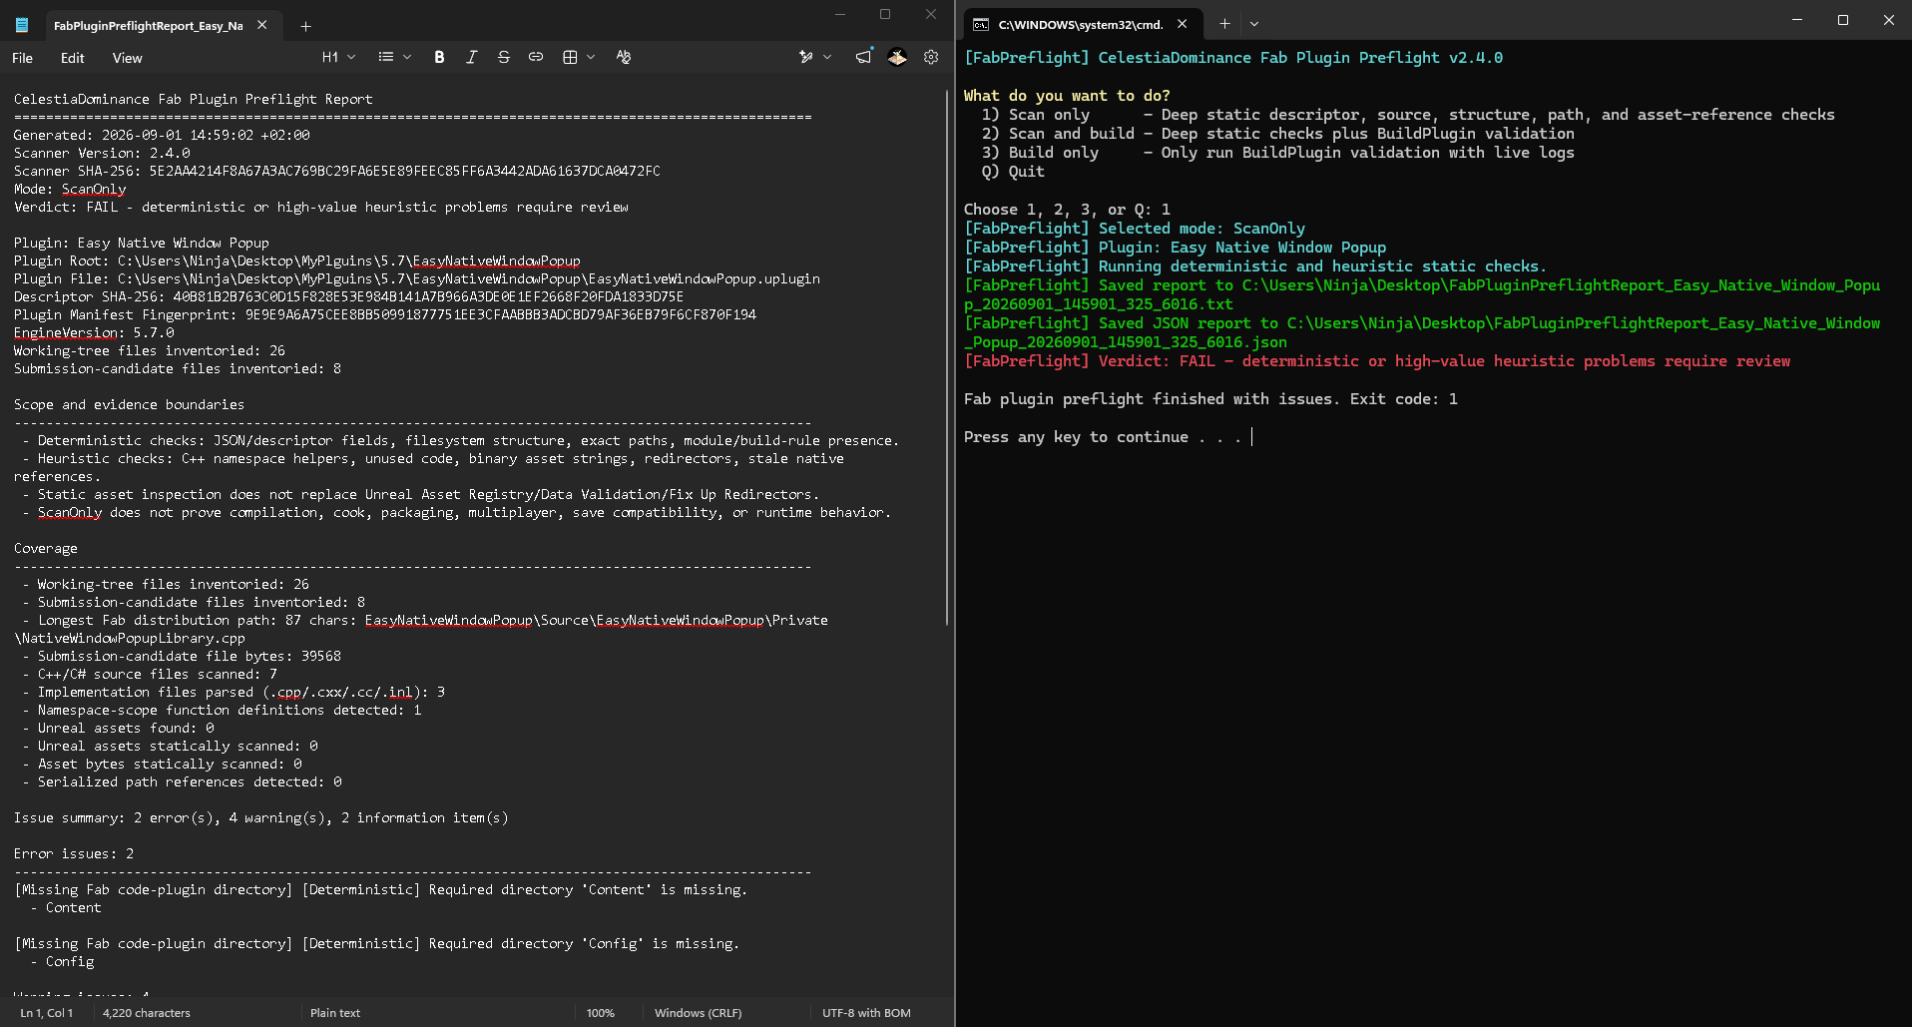The width and height of the screenshot is (1912, 1027).
Task: Select the C:\WINDOWS\system32\cmd. terminal tab
Action: coord(1081,24)
